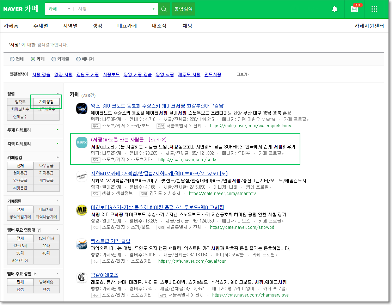Click the Surf-X cafe thumbnail
This screenshot has height=305, width=392.
(x=82, y=142)
